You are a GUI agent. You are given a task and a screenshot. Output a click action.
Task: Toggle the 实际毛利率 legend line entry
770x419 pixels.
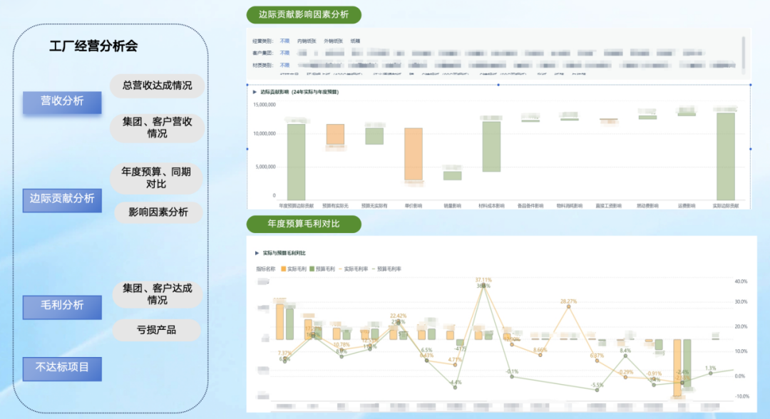click(354, 269)
